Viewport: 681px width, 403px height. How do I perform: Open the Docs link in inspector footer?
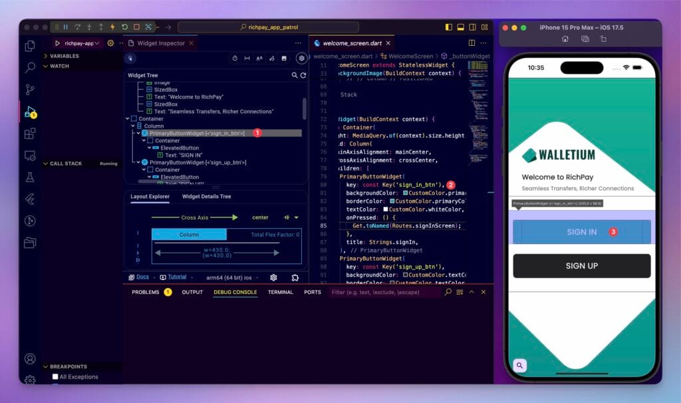coord(142,277)
